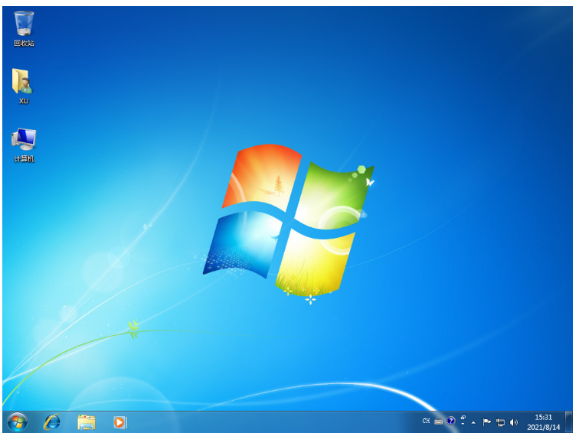Open the language bar options down arrow

click(x=463, y=425)
